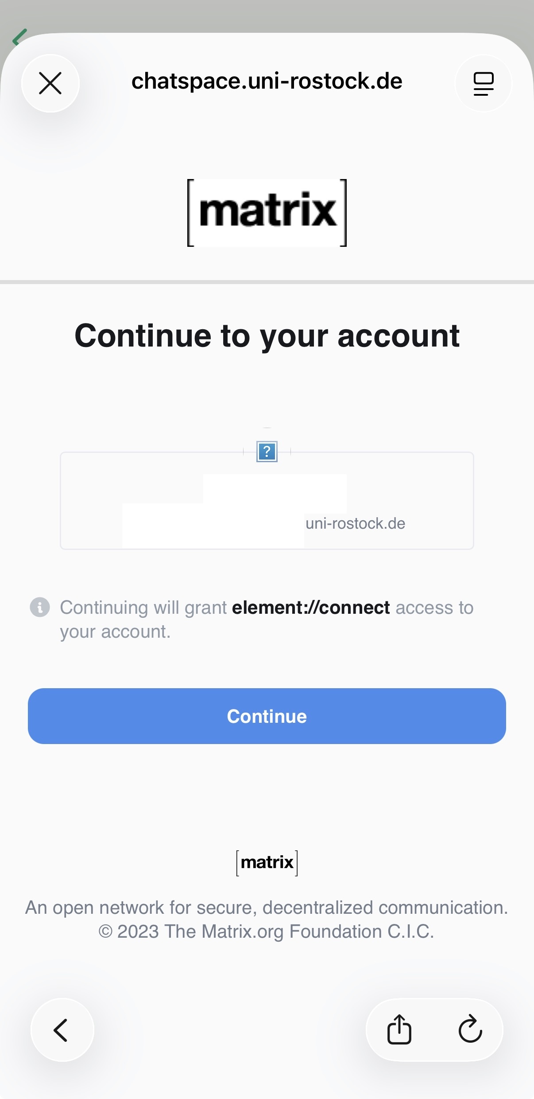Viewport: 534px width, 1099px height.
Task: Open the share sheet icon
Action: point(399,1029)
